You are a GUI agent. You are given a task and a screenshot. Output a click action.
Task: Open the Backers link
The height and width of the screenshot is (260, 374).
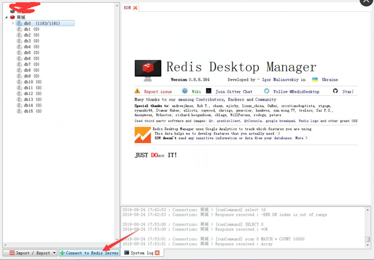tap(236, 99)
